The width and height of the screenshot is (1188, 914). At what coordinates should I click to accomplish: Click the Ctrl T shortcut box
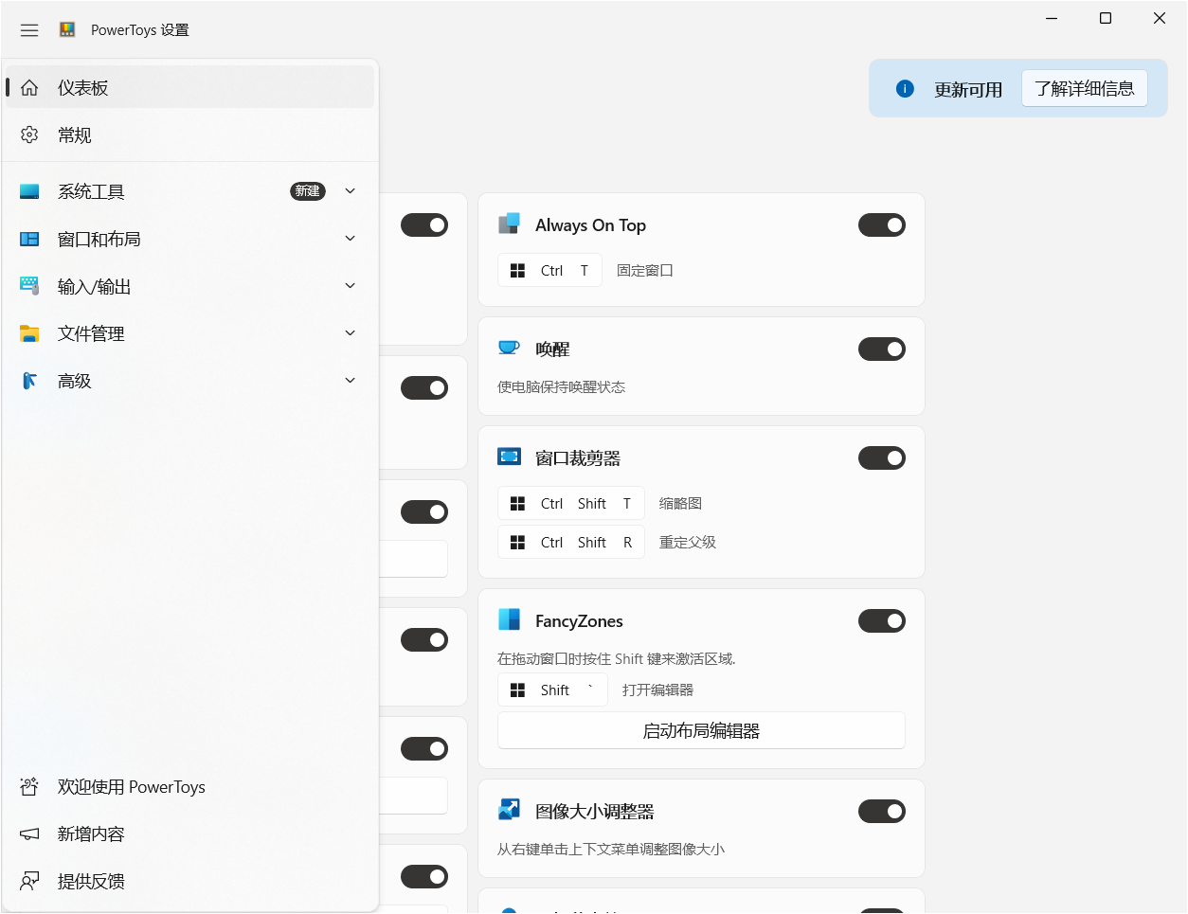point(549,271)
